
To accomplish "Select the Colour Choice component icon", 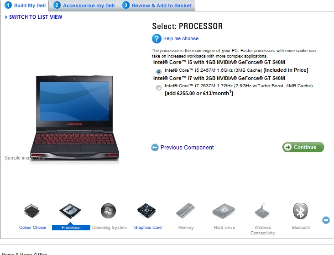I will click(x=32, y=211).
